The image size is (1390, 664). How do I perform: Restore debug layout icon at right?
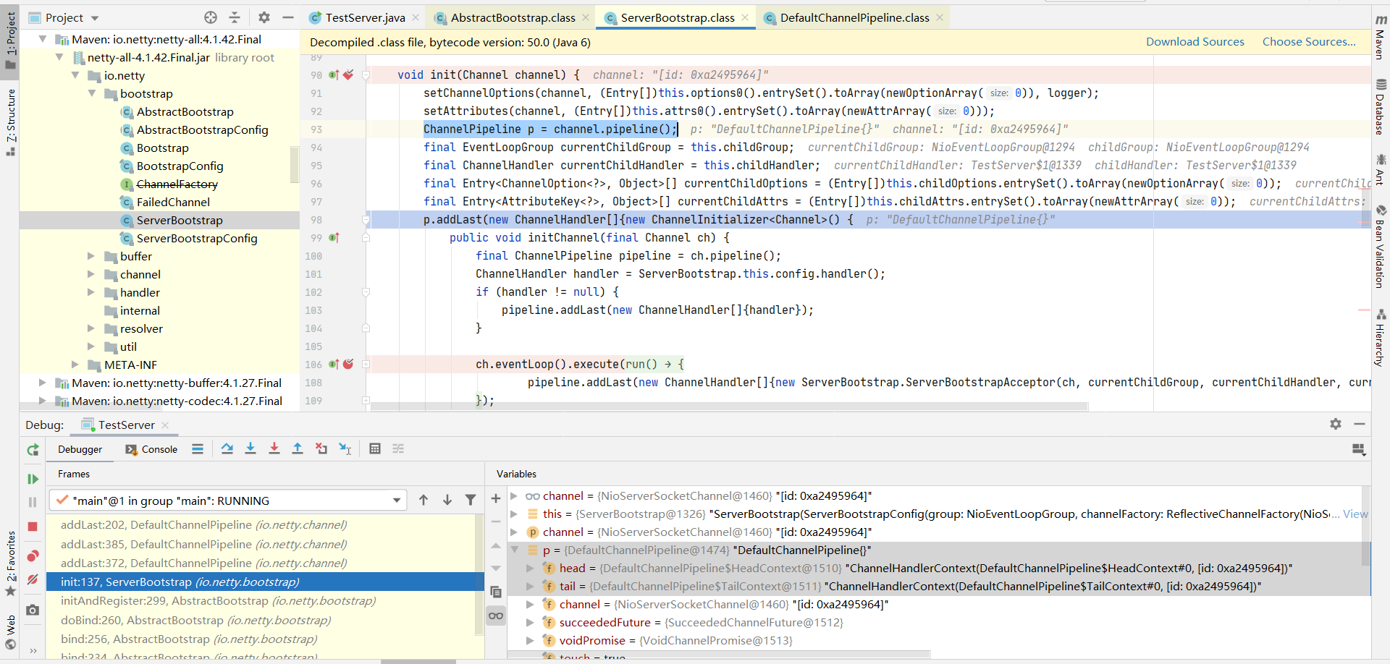coord(1359,450)
